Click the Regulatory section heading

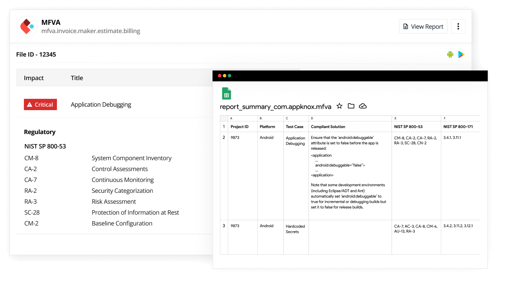pyautogui.click(x=40, y=132)
